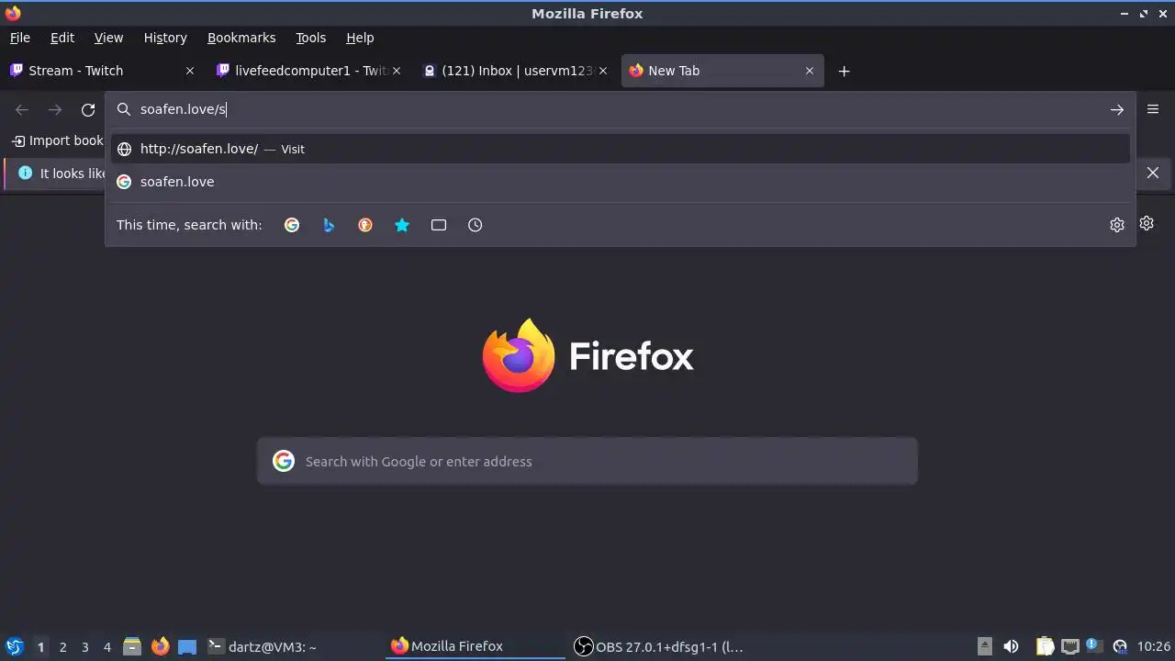Viewport: 1175px width, 661px height.
Task: Open Firefox hamburger application menu
Action: pos(1153,109)
